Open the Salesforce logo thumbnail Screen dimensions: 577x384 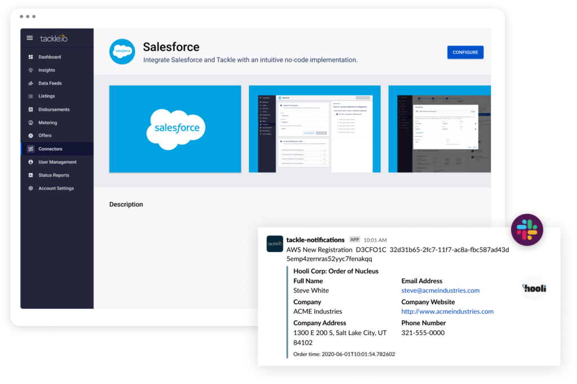[x=175, y=129]
